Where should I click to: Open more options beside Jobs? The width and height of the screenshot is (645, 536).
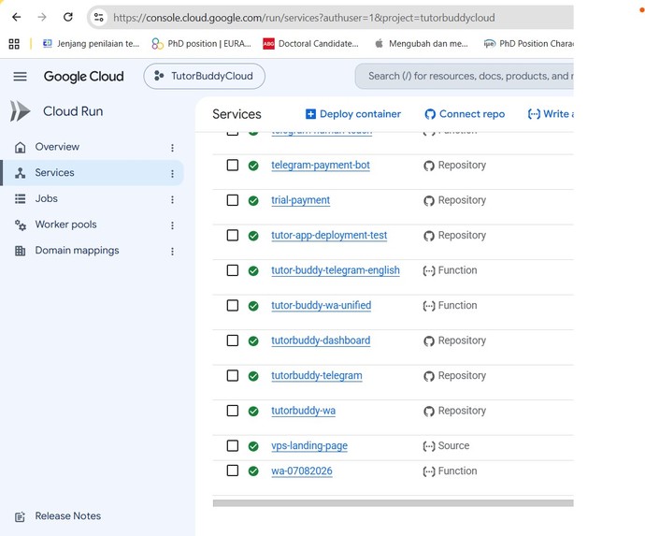point(172,199)
